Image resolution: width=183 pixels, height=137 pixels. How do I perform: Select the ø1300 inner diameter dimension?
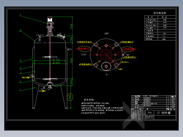point(56,60)
